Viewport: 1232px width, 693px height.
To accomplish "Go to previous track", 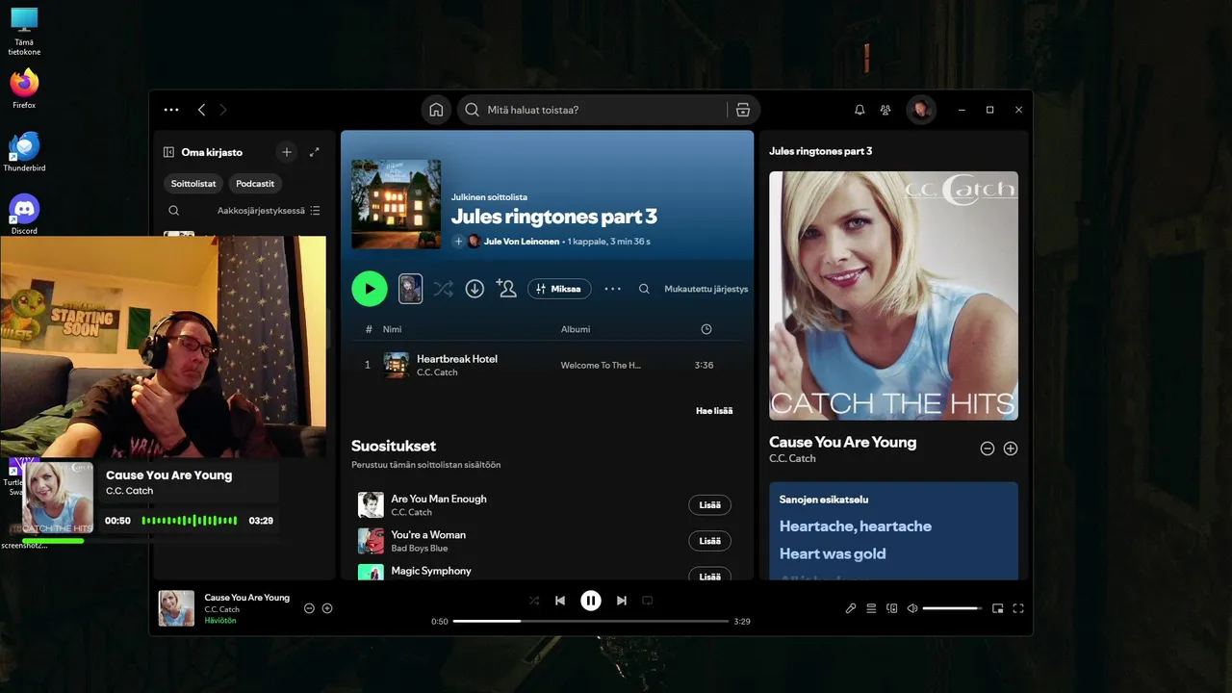I will pos(560,601).
